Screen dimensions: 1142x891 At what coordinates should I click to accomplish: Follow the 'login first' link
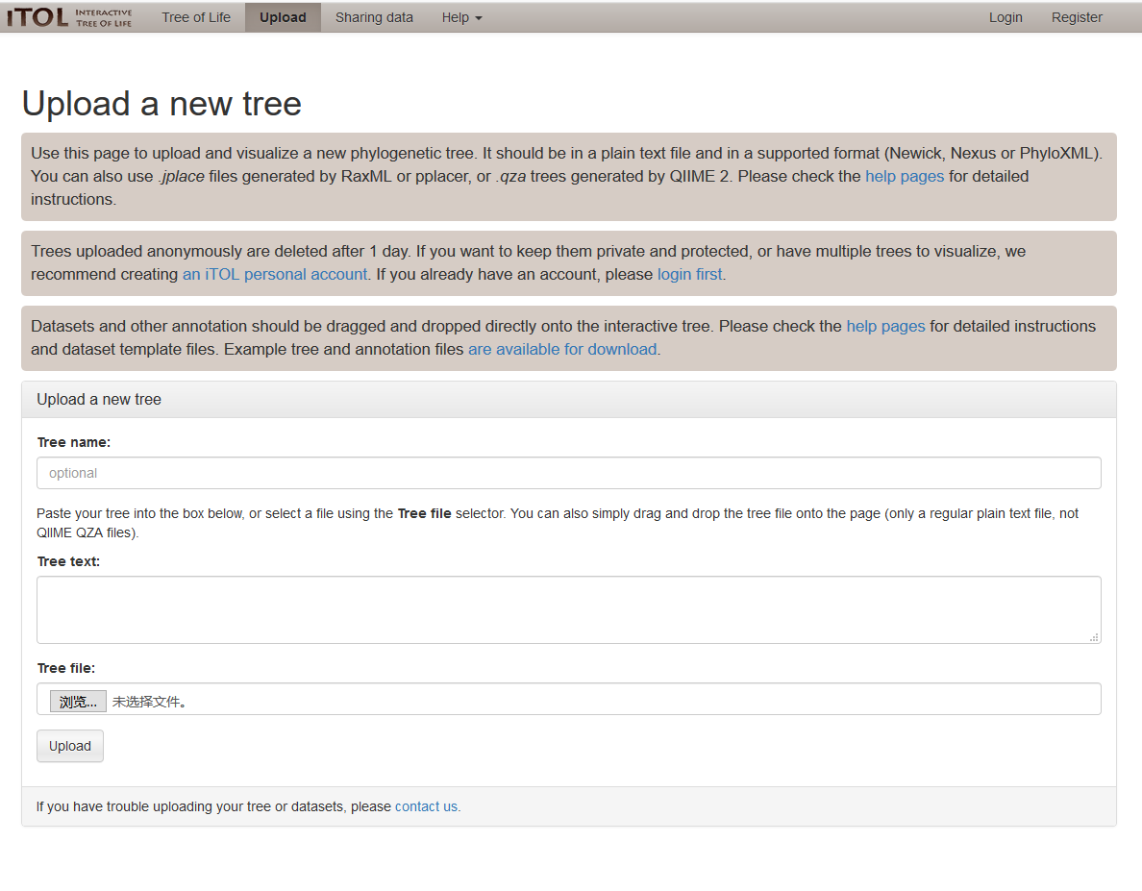coord(690,275)
